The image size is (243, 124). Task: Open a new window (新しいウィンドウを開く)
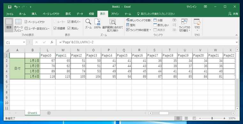pos(139,20)
